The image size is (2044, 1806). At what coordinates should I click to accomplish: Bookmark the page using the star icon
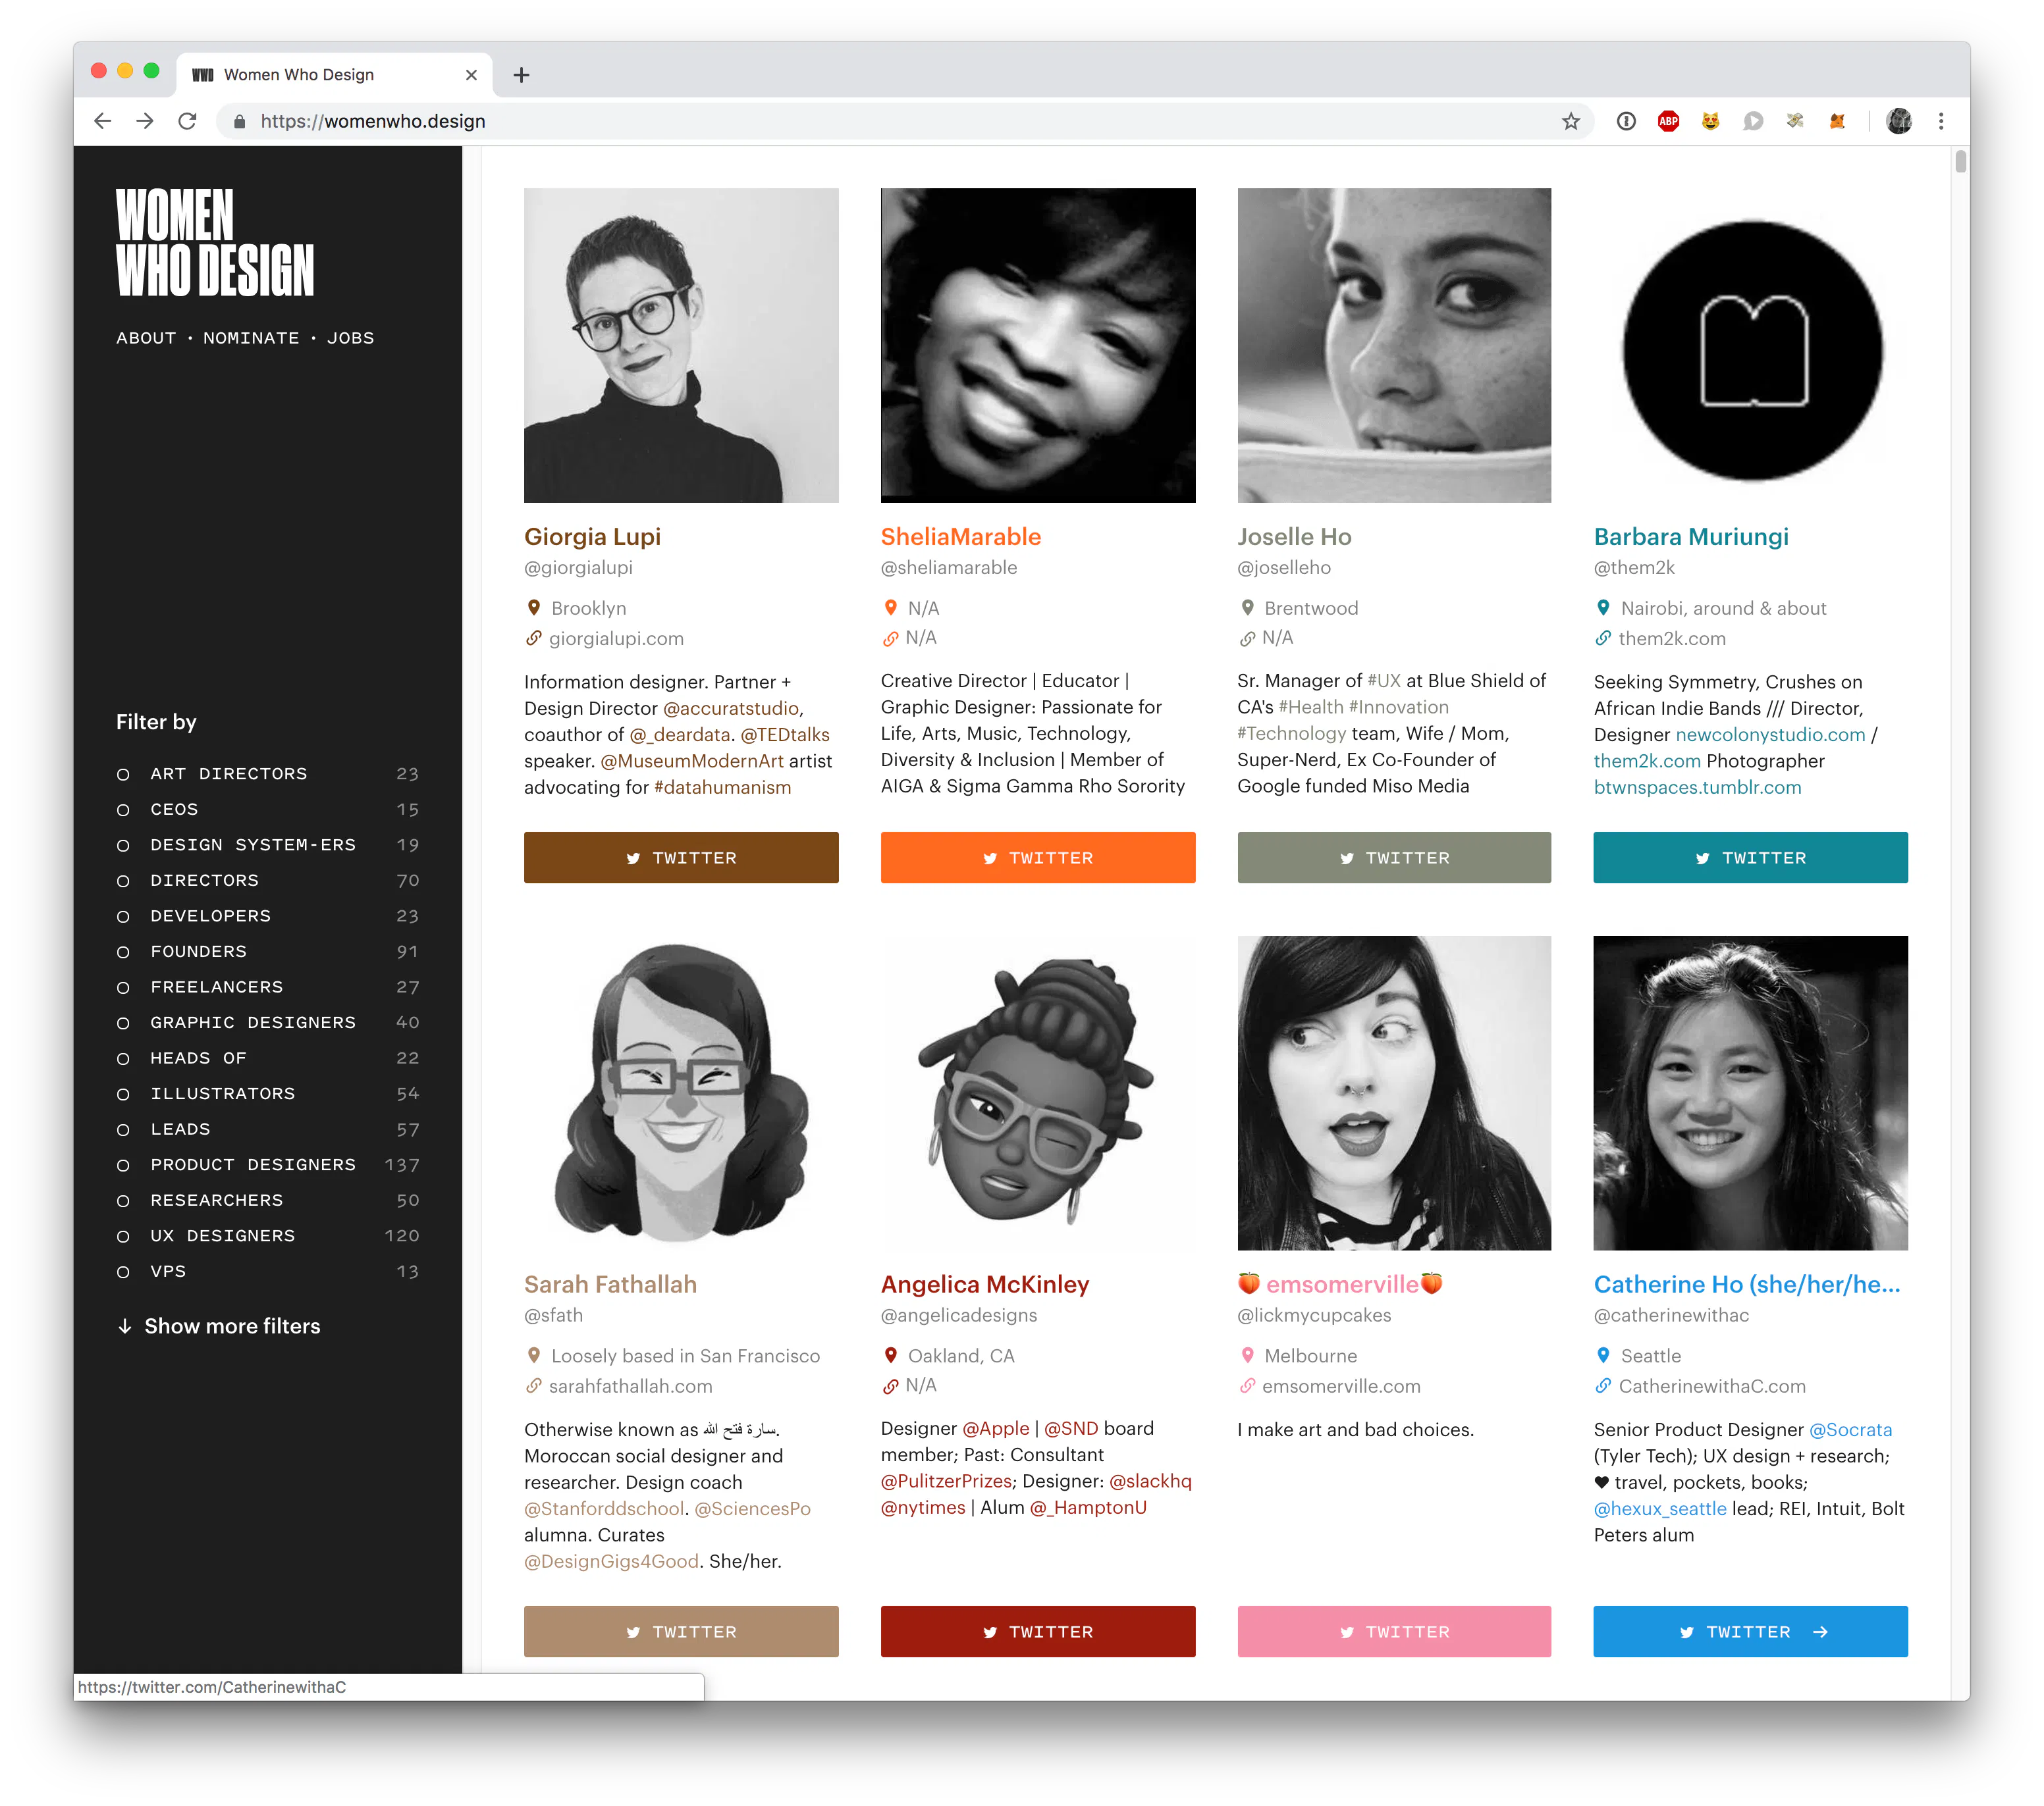1571,121
